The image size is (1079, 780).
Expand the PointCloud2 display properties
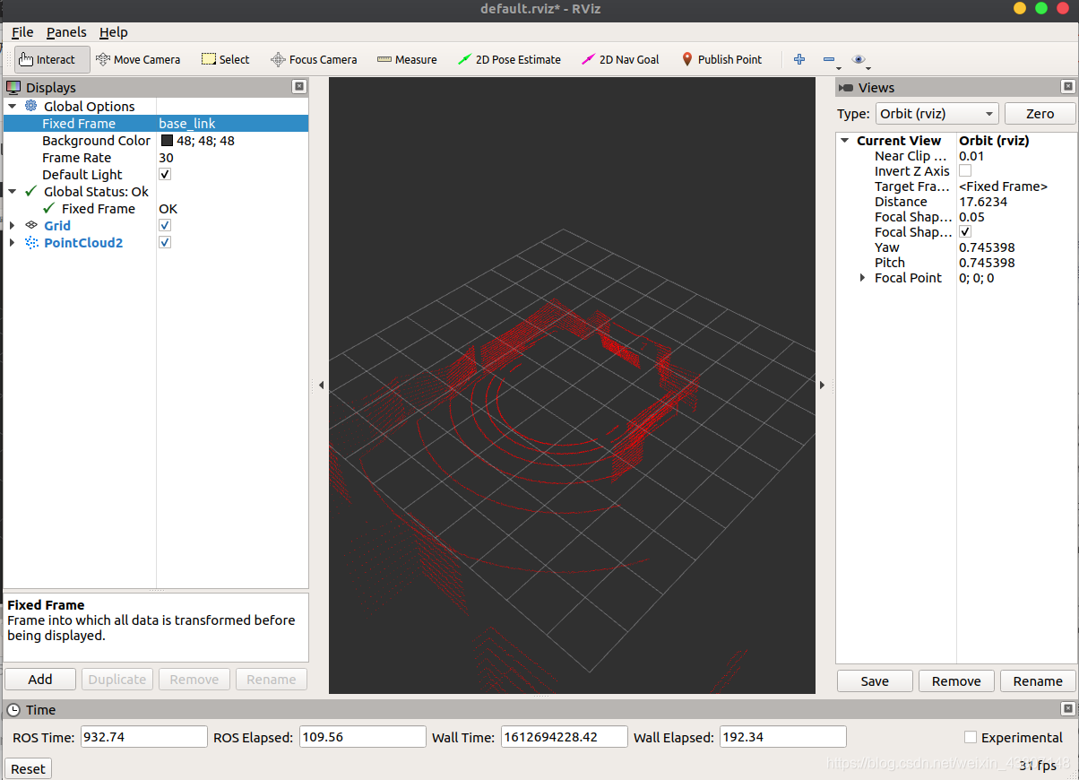tap(13, 242)
